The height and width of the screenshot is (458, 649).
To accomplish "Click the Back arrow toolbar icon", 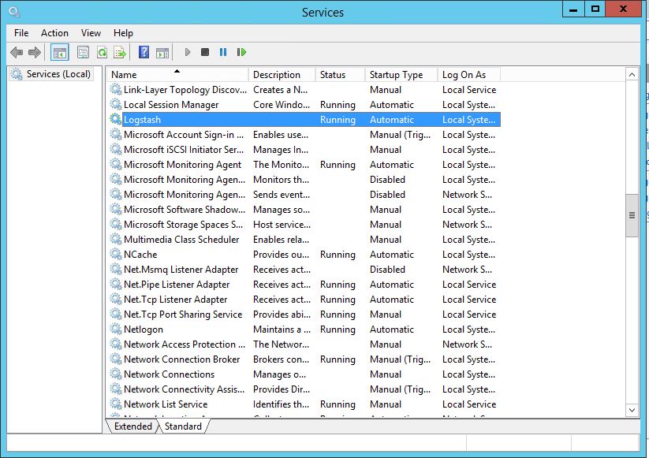I will click(x=17, y=53).
